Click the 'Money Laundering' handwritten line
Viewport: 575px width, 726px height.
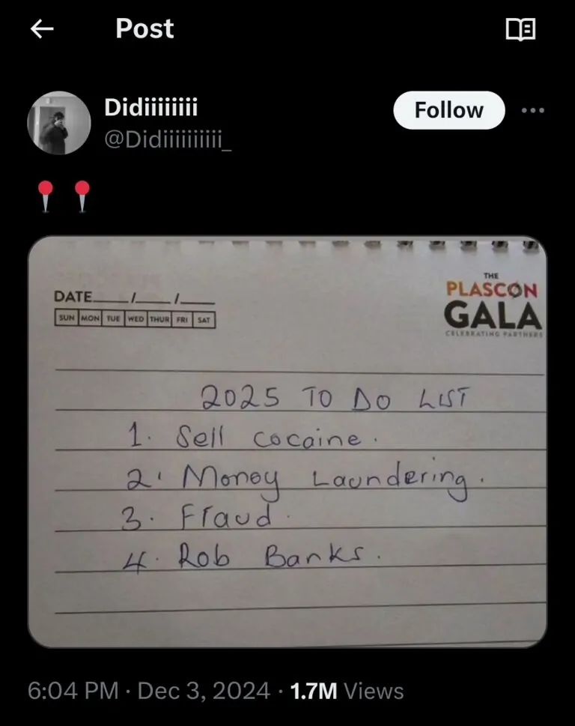[305, 480]
